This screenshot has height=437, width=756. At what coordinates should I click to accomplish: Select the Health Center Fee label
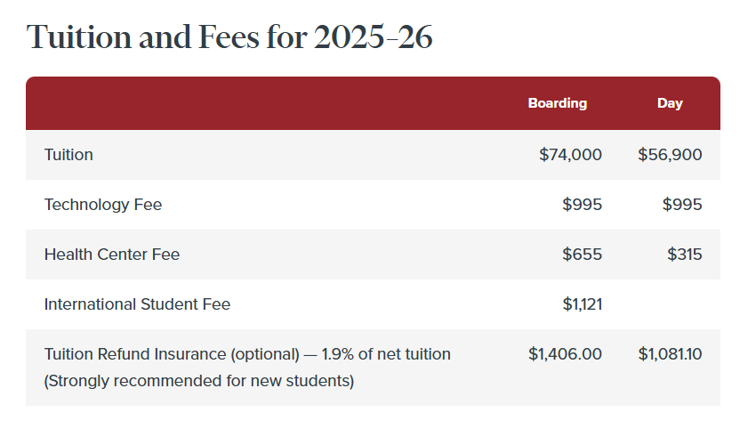112,255
